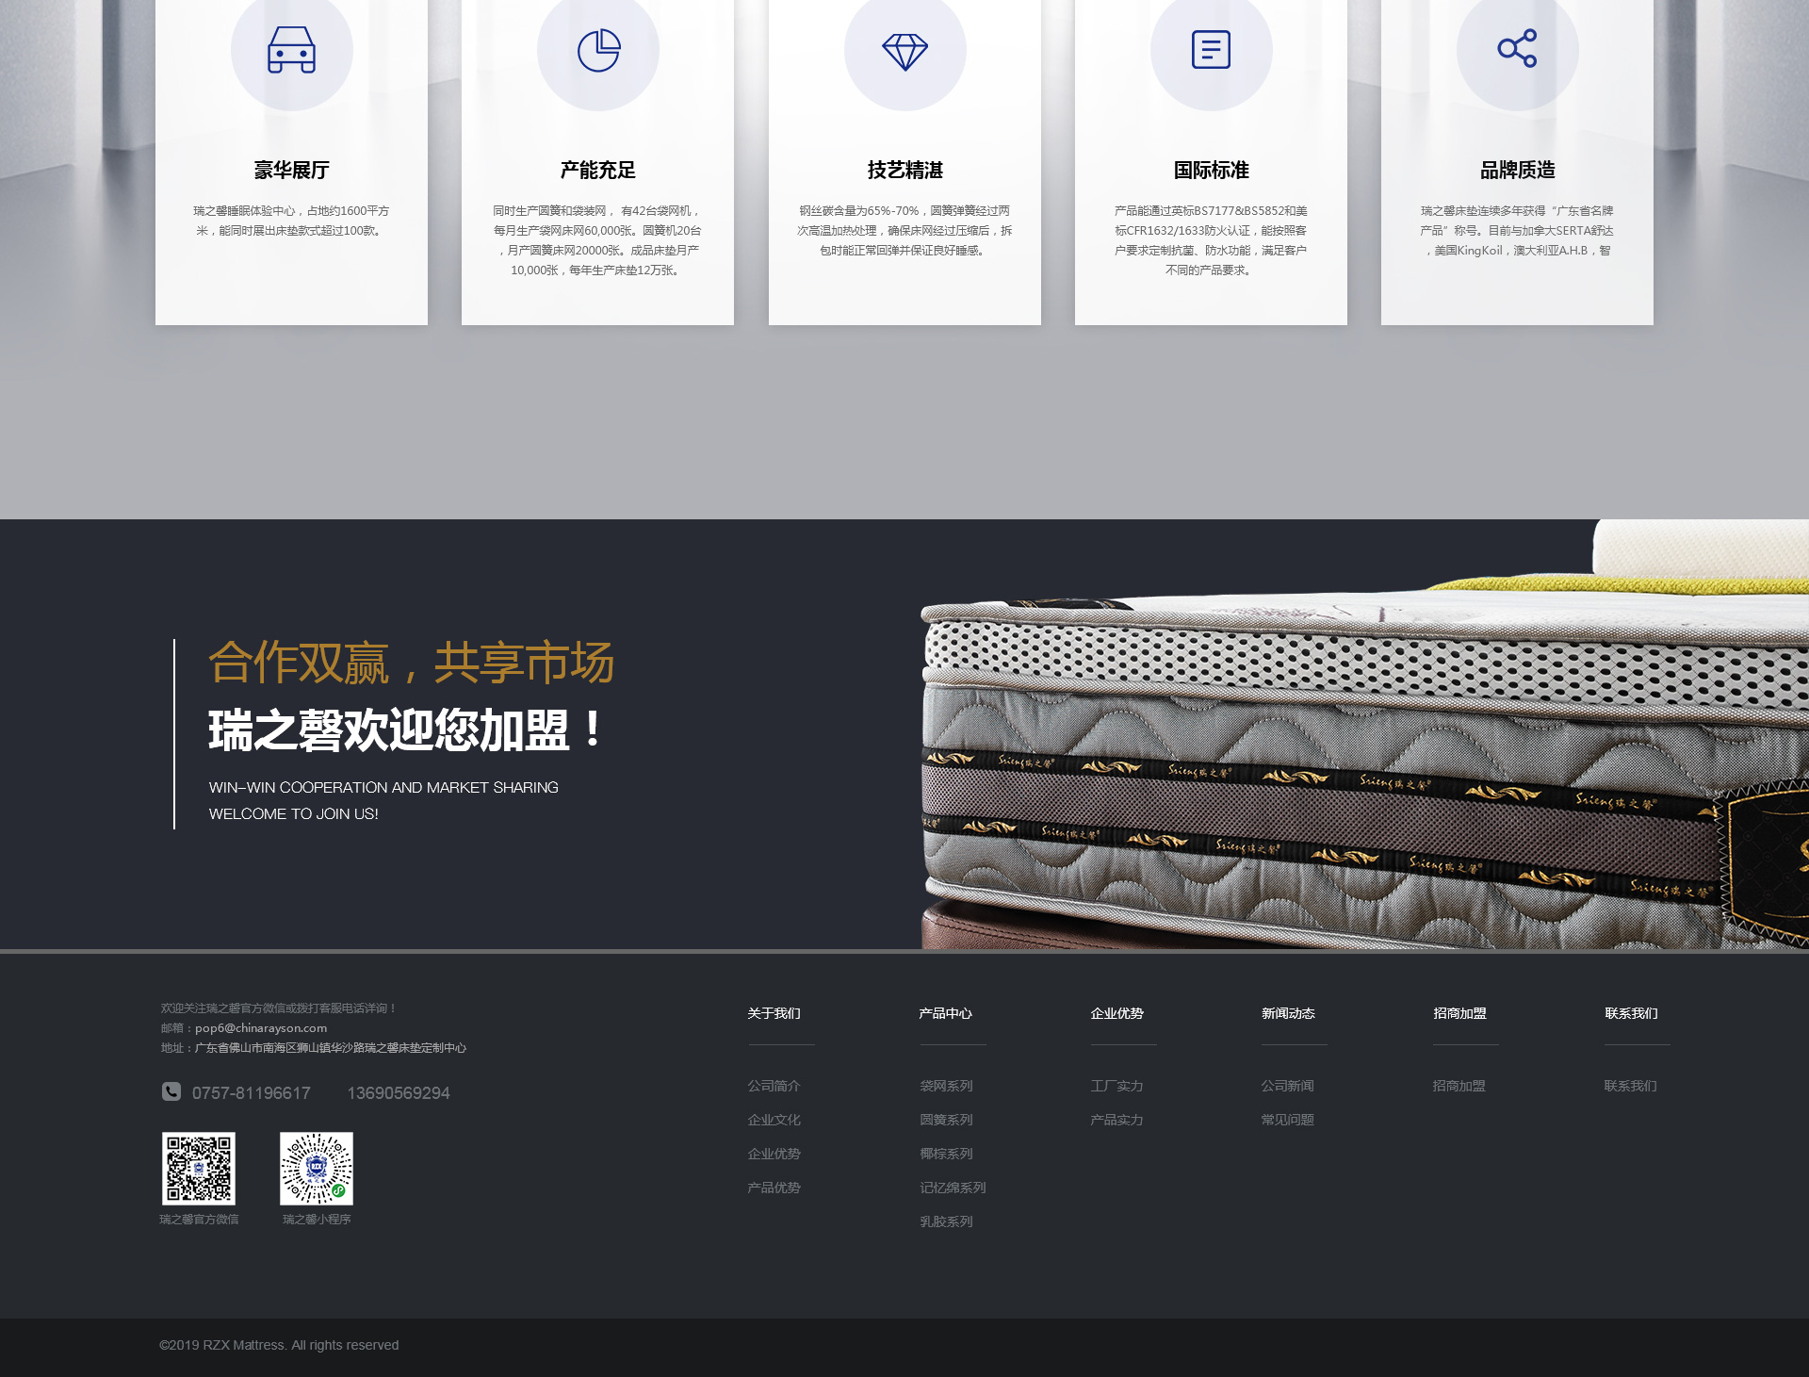Screen dimensions: 1809x1377
Task: Click the document icon above 国际标准
Action: pyautogui.click(x=1211, y=50)
